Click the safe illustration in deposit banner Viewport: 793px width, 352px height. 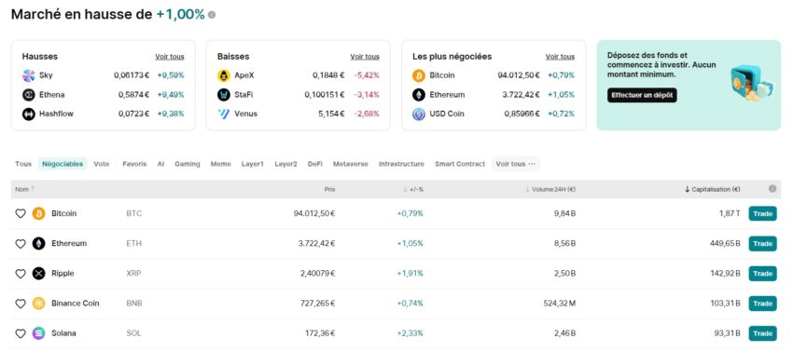752,84
